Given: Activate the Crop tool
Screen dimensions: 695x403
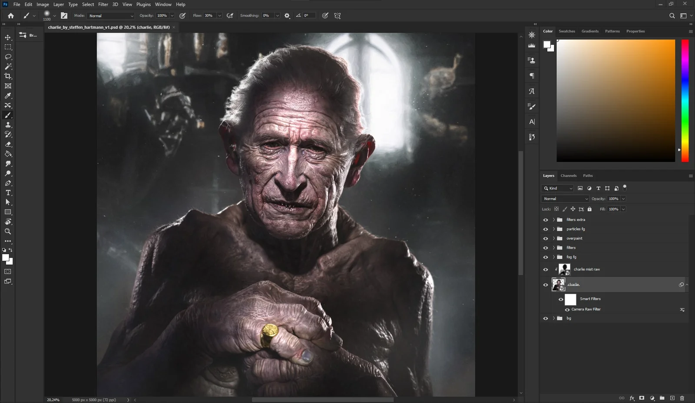Looking at the screenshot, I should [8, 76].
